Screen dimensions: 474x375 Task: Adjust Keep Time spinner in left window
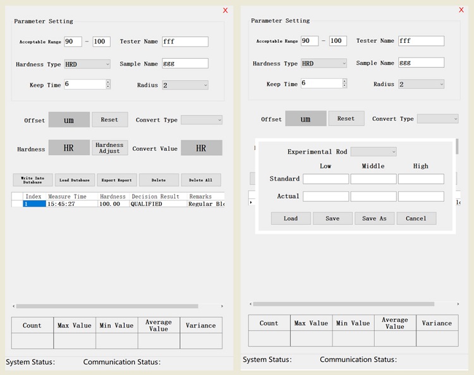pyautogui.click(x=108, y=84)
